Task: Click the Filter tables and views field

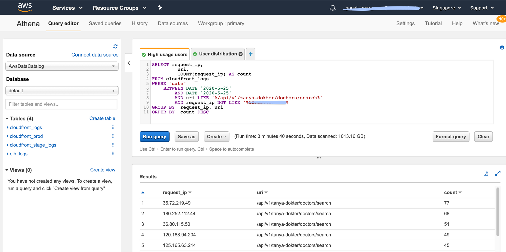Action: click(x=61, y=104)
